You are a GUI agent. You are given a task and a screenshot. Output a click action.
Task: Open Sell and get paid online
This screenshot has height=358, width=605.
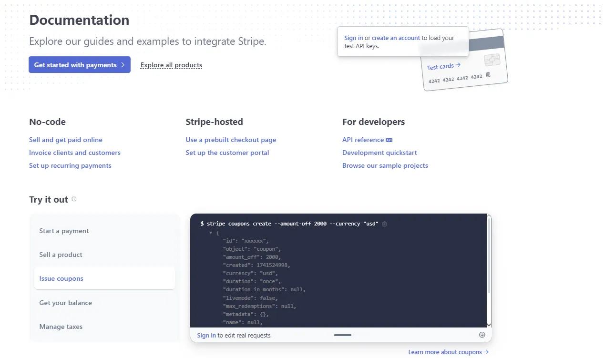tap(66, 140)
